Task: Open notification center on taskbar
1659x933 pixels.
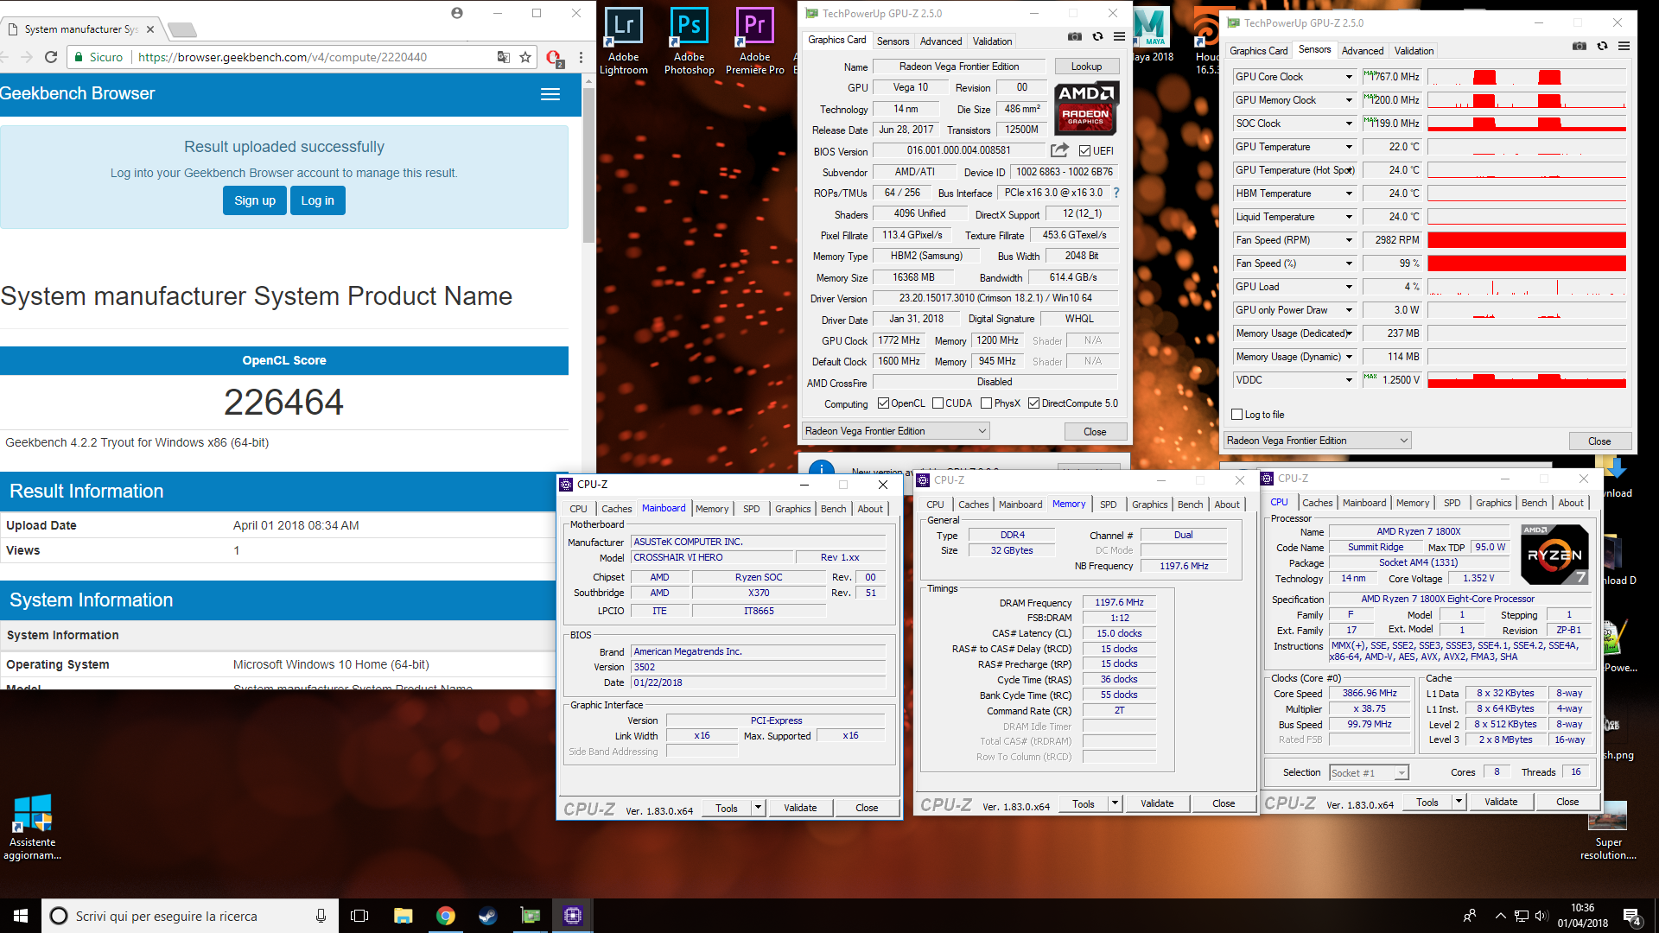Action: (x=1632, y=916)
